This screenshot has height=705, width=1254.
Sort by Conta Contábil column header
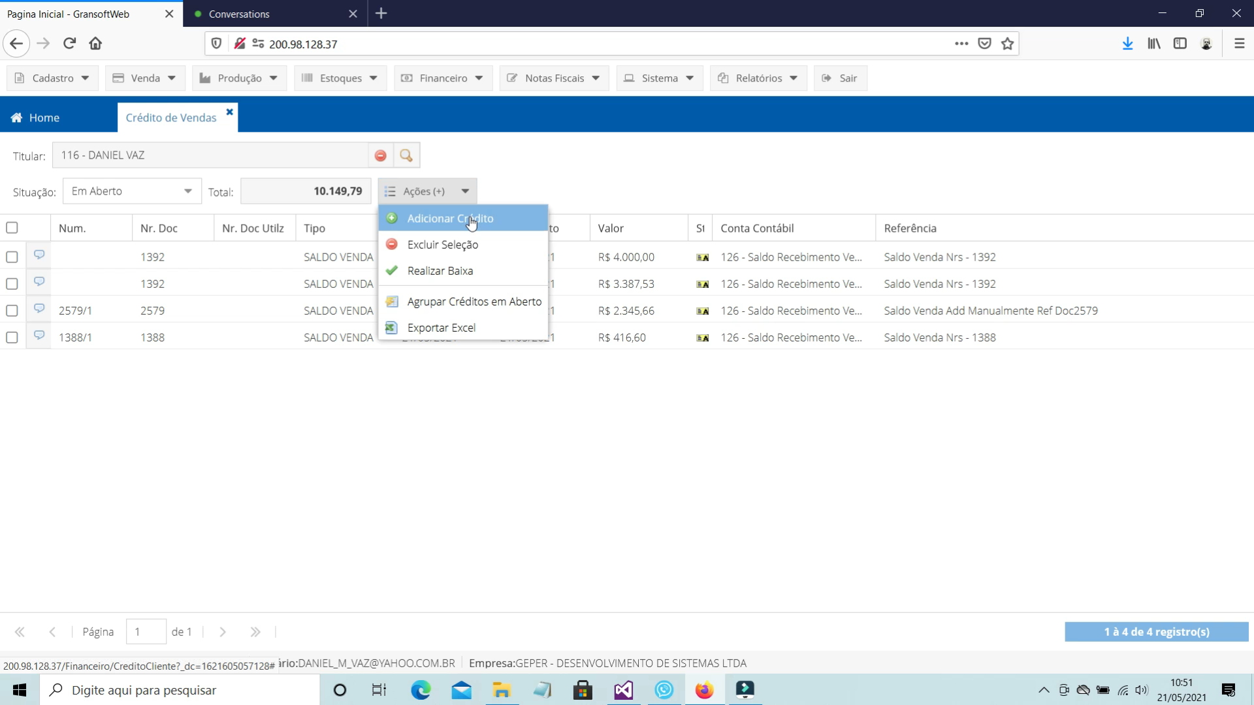tap(794, 228)
